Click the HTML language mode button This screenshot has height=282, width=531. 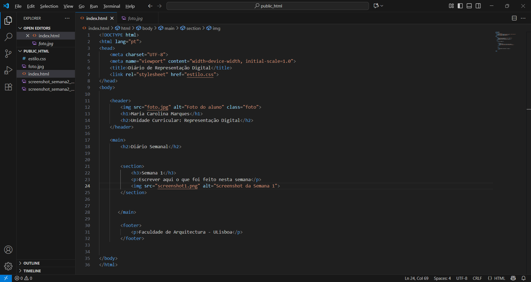[496, 278]
